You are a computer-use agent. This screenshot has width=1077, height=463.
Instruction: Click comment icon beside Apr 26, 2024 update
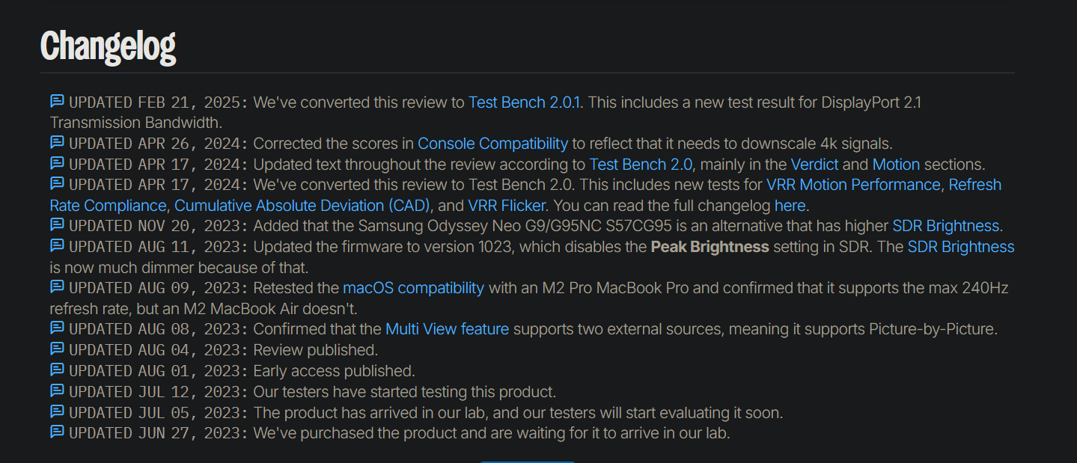(x=58, y=142)
